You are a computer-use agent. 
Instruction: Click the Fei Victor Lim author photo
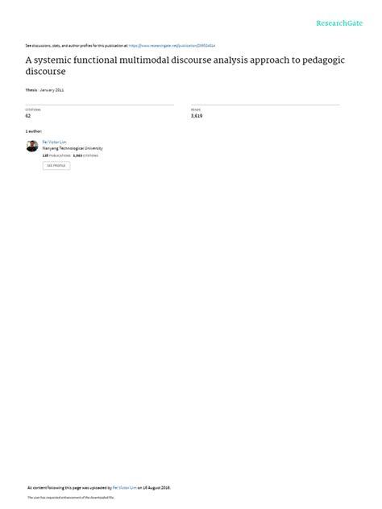(32, 146)
